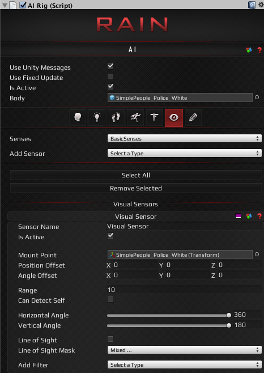Collapse the AI Rig component foldout triangle
Viewport: 264px width, 373px height.
(x=5, y=5)
